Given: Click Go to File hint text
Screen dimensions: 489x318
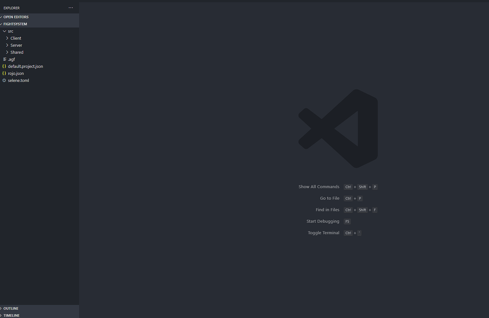Looking at the screenshot, I should 330,198.
